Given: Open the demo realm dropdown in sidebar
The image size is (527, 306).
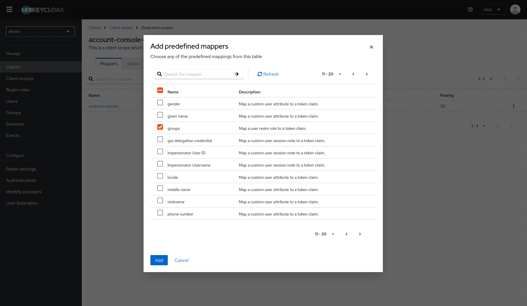Looking at the screenshot, I should point(40,31).
